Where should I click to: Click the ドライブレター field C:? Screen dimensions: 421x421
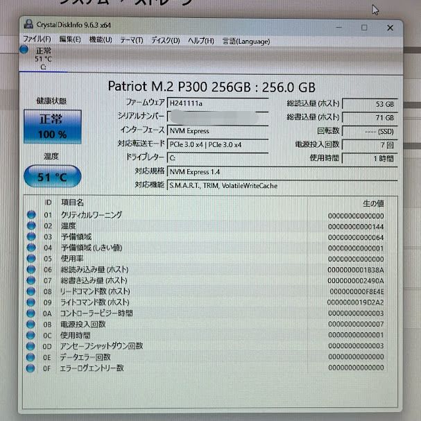[x=218, y=158]
